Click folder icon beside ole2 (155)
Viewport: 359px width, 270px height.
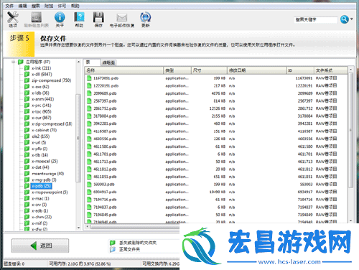click(27, 136)
